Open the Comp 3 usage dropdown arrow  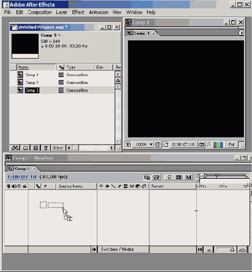pos(59,35)
